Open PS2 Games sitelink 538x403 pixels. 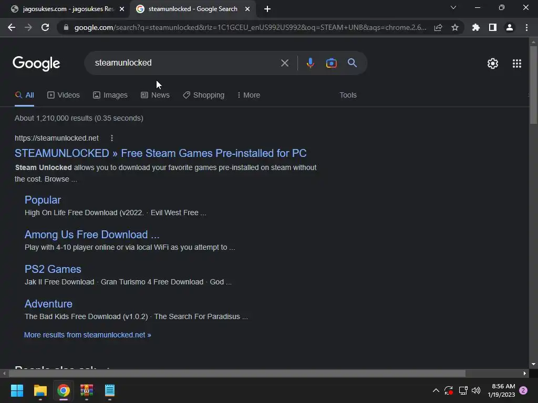coord(53,269)
